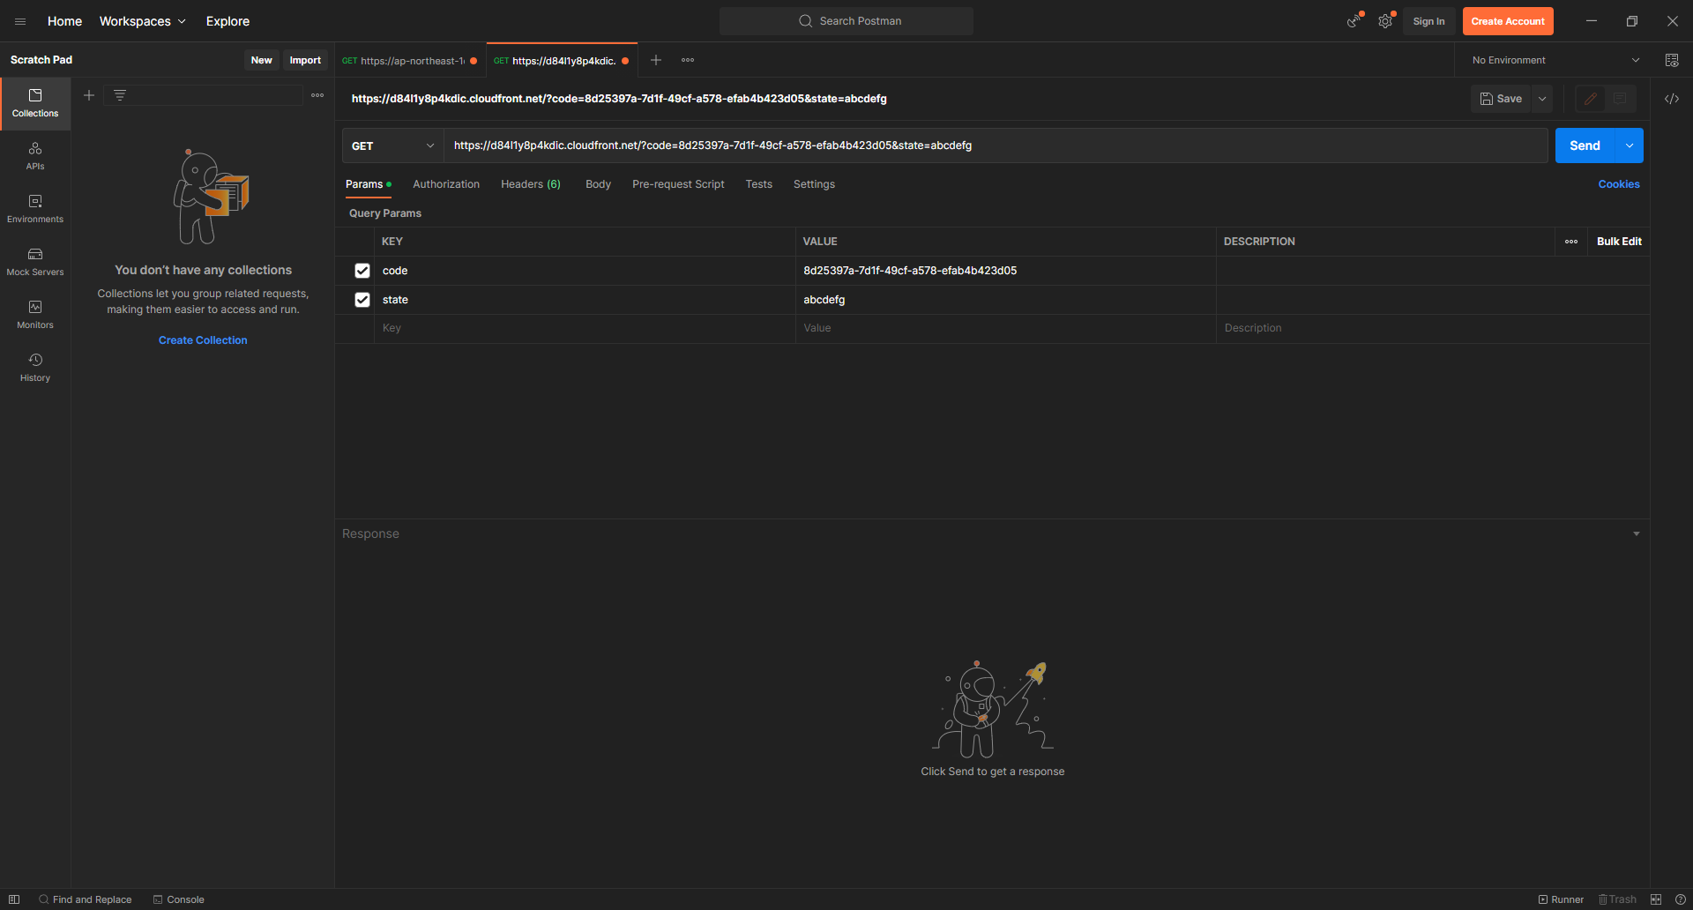Click the pencil edit icon beside Save

click(1591, 99)
